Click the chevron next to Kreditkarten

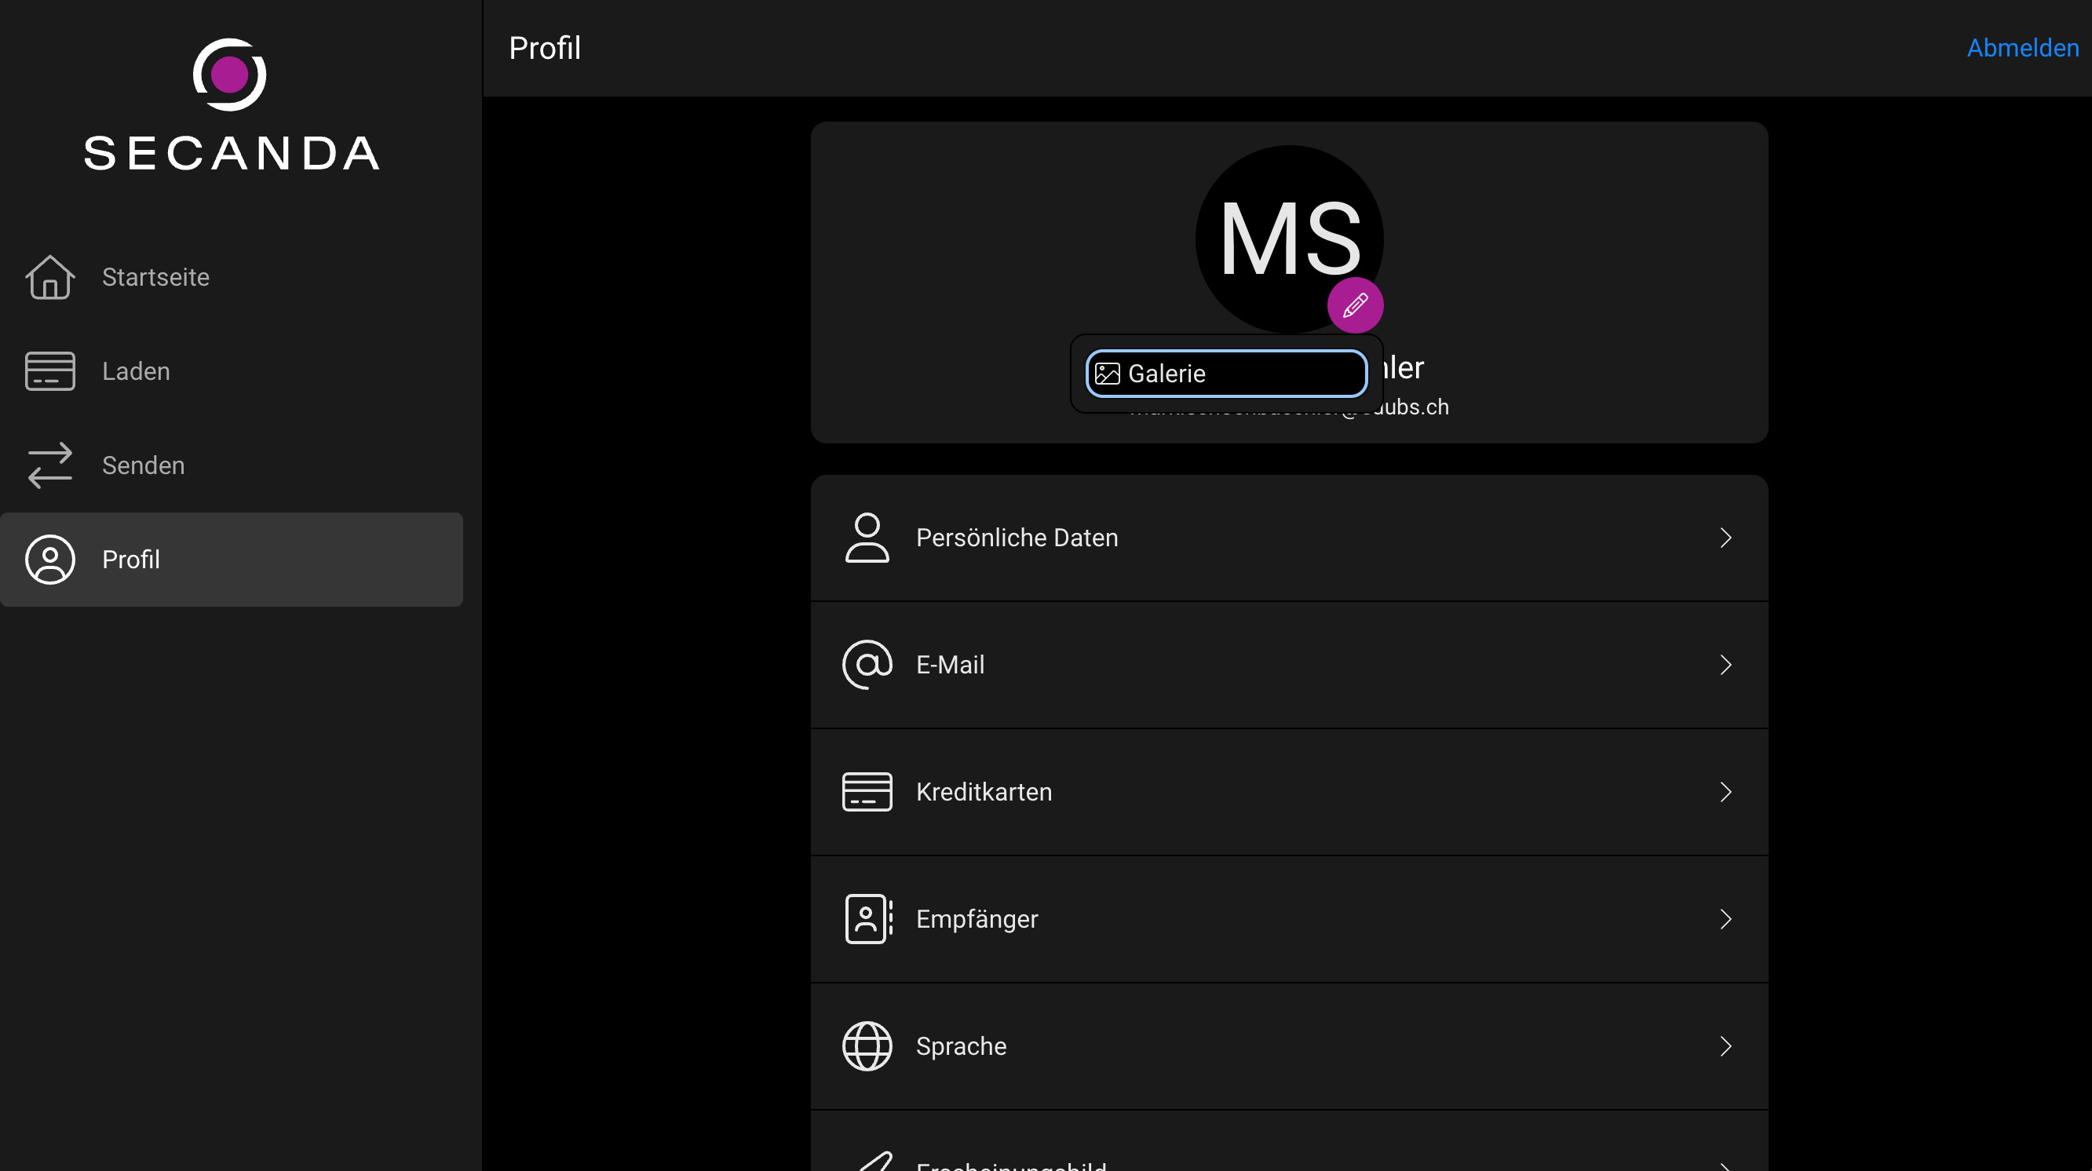[1725, 792]
